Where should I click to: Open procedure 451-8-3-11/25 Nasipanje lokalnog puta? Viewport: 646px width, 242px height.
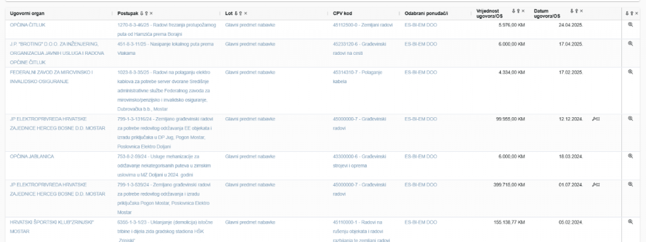[x=165, y=48]
